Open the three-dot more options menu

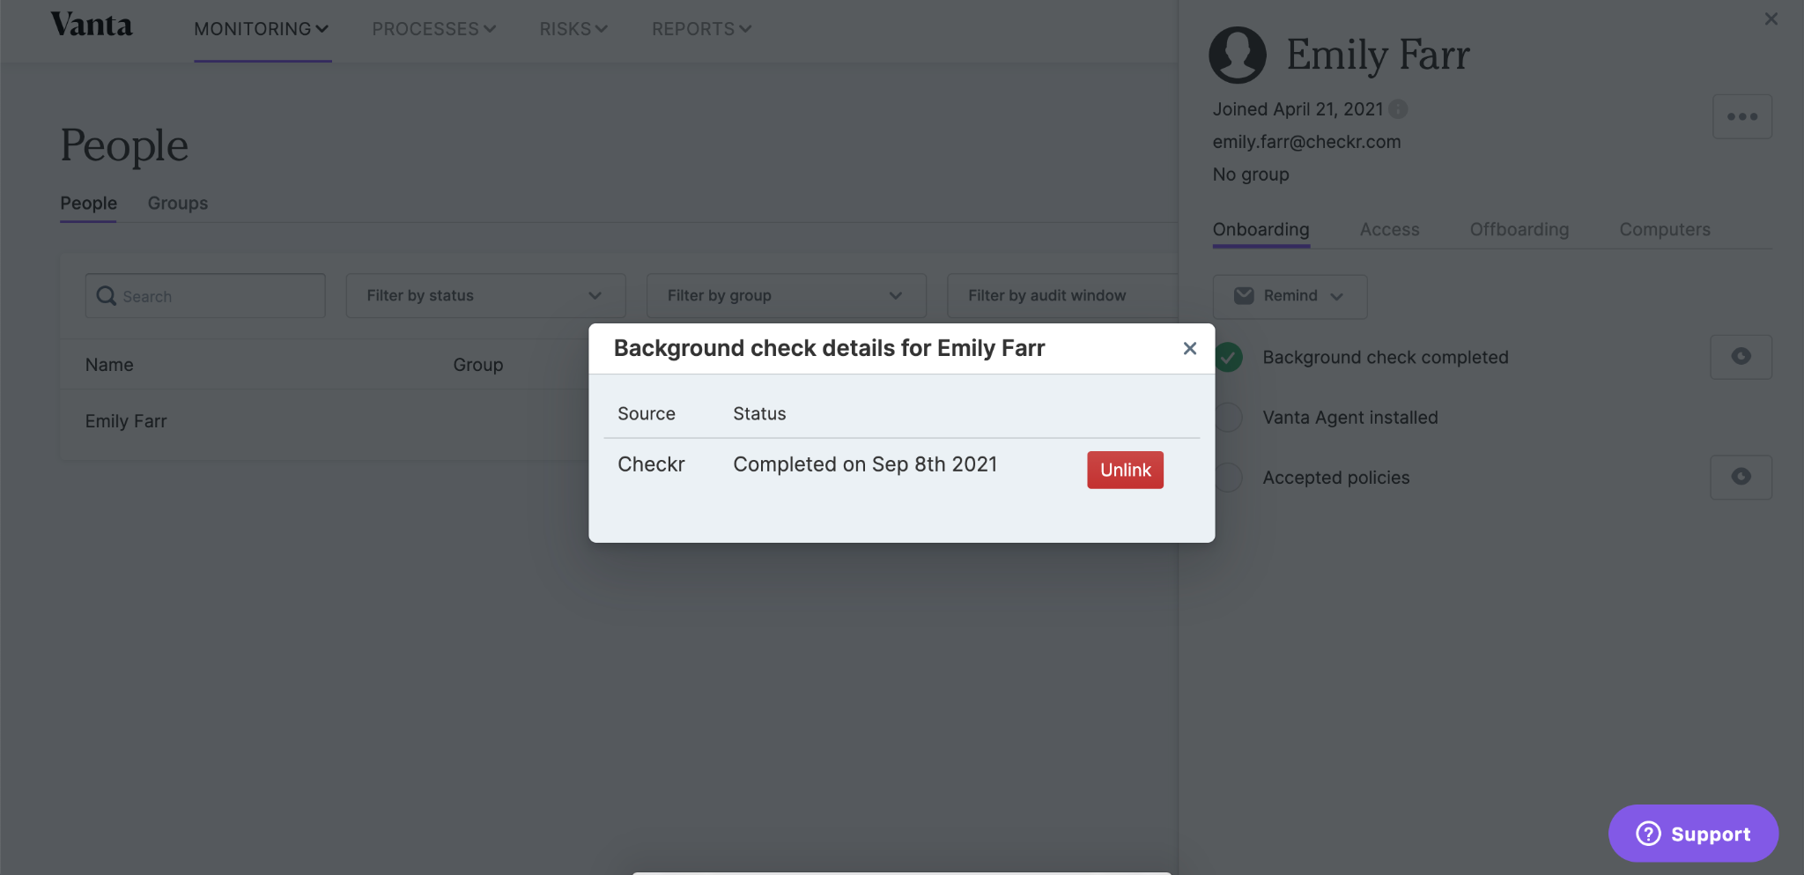[x=1741, y=116]
